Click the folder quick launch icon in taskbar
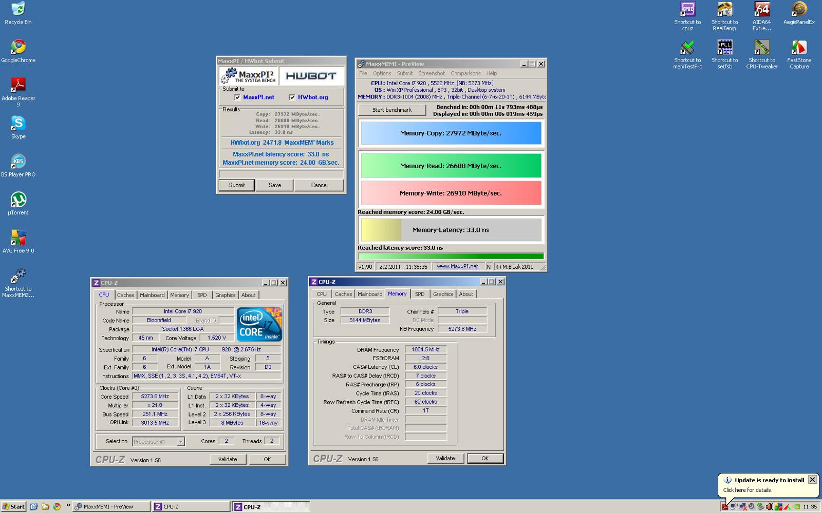This screenshot has width=822, height=513. [x=45, y=506]
